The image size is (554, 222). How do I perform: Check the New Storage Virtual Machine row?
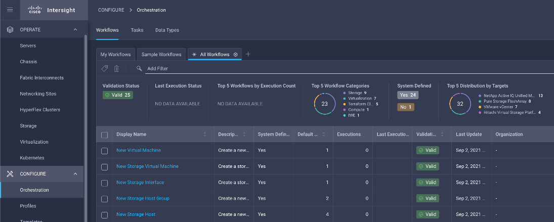[105, 167]
